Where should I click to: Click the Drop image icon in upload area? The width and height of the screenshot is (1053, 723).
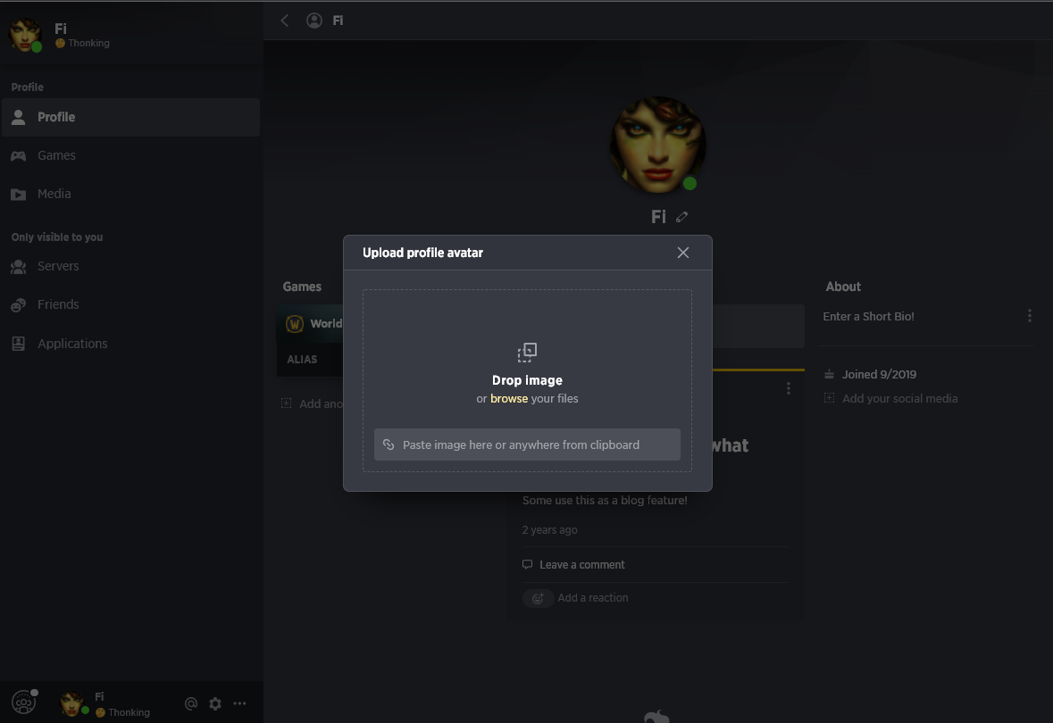527,353
